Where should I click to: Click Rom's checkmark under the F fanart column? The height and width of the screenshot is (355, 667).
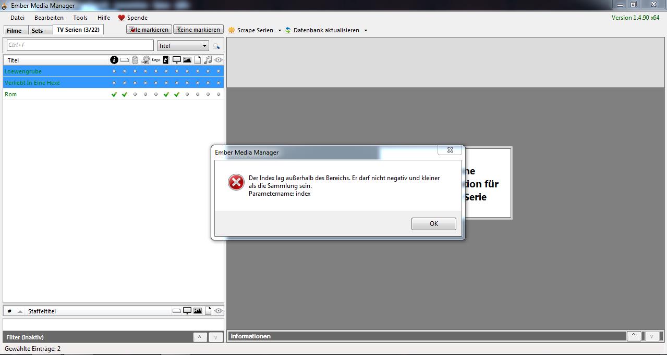tap(166, 94)
